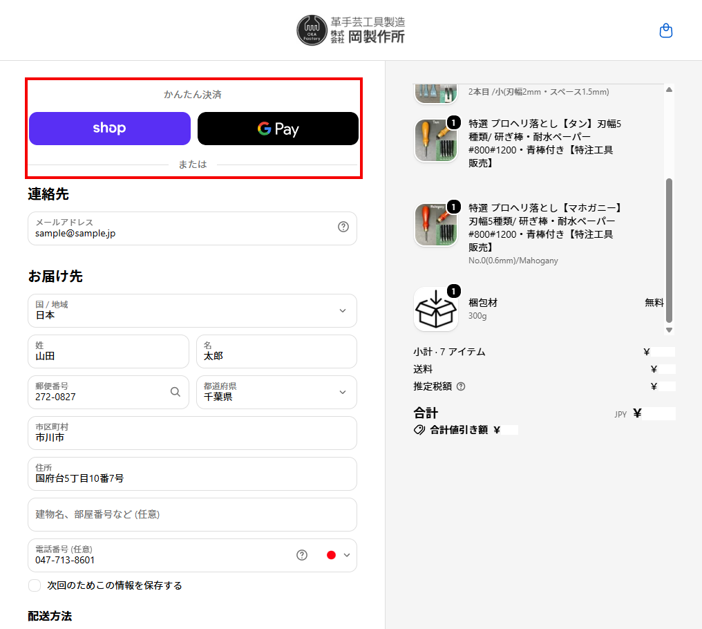Click the postal code search magnifier icon

(175, 392)
